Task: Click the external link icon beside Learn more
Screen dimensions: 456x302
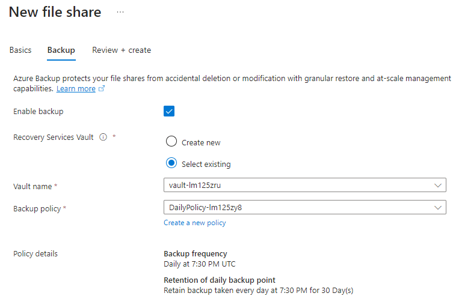Action: click(102, 88)
